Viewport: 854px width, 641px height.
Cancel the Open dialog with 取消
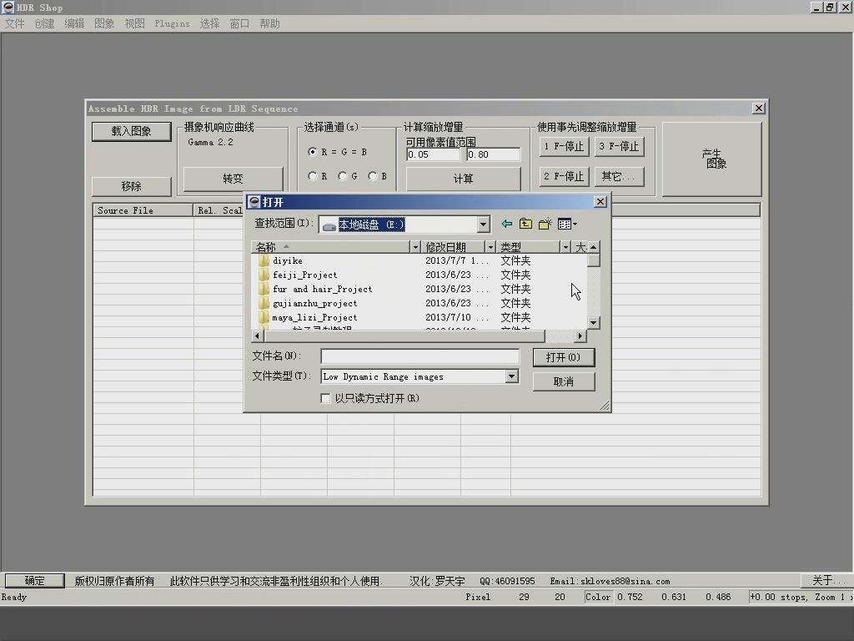click(564, 381)
